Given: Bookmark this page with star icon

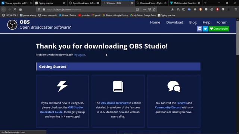Looking at the screenshot, I should click(x=154, y=9).
